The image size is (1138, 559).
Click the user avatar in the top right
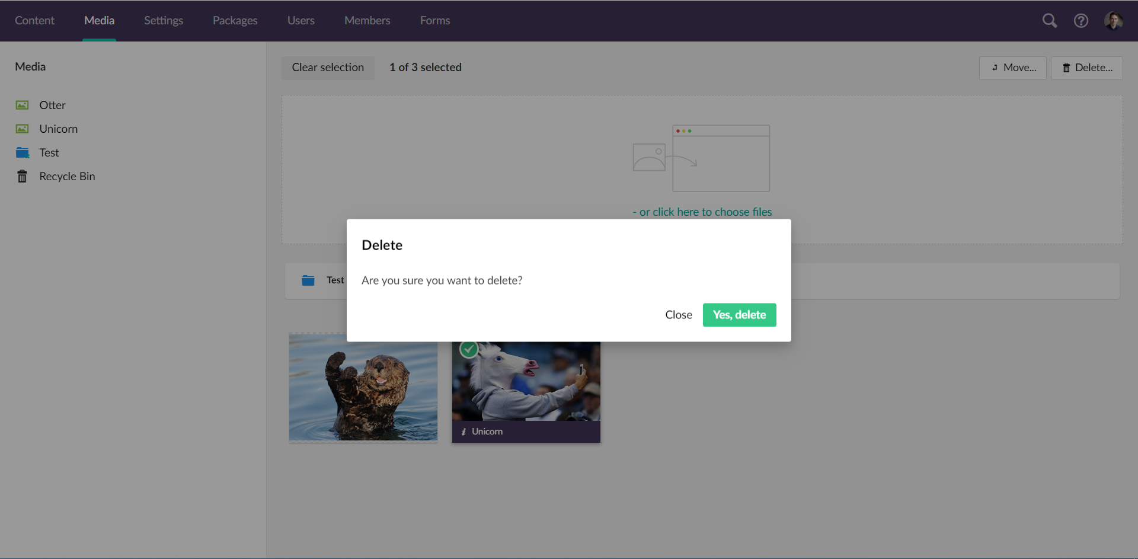click(1114, 20)
